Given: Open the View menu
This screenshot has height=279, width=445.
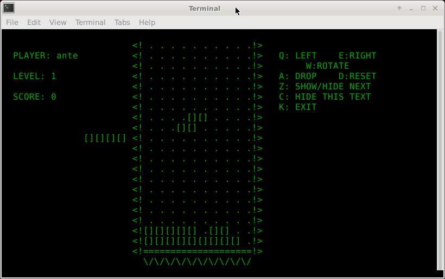Looking at the screenshot, I should pyautogui.click(x=58, y=22).
